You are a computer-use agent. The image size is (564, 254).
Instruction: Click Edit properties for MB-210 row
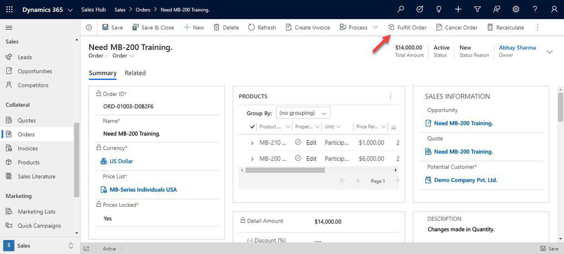coord(311,143)
